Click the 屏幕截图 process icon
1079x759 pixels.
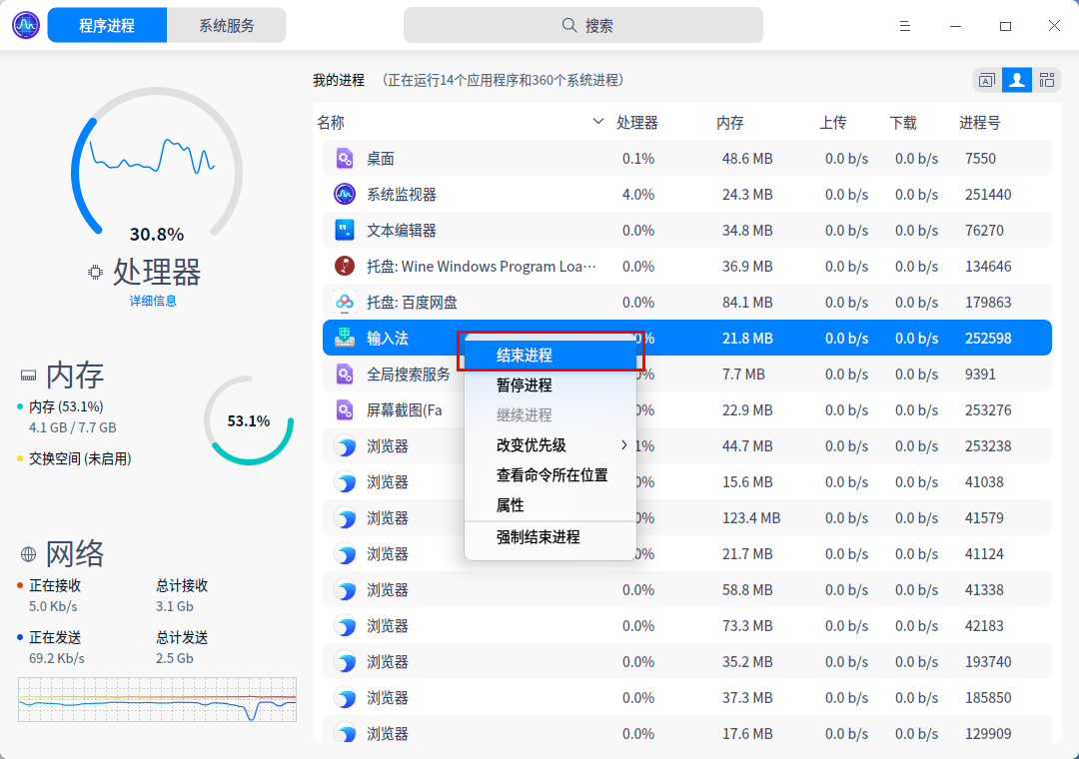(x=345, y=410)
